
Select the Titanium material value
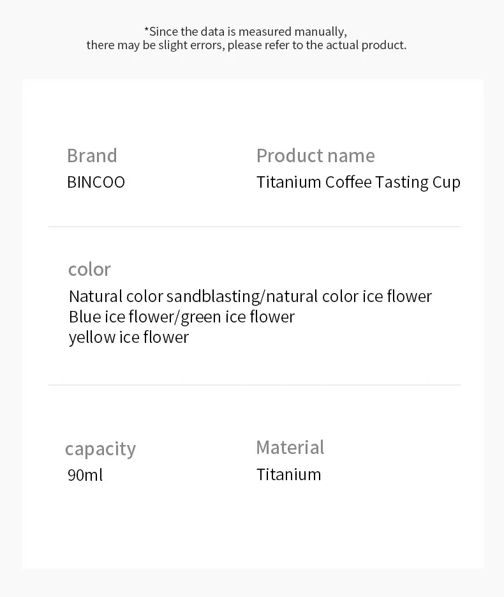[x=289, y=475]
